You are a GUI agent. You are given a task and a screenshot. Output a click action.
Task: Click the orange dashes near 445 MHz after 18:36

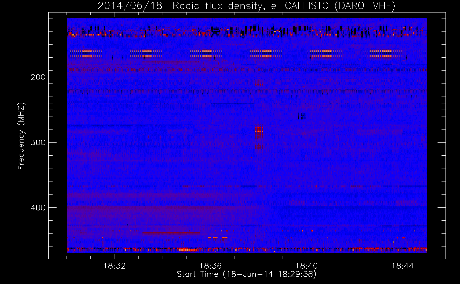(x=218, y=238)
